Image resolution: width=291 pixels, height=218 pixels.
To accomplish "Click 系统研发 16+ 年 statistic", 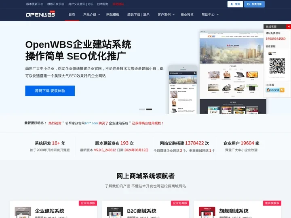I will coord(50,143).
